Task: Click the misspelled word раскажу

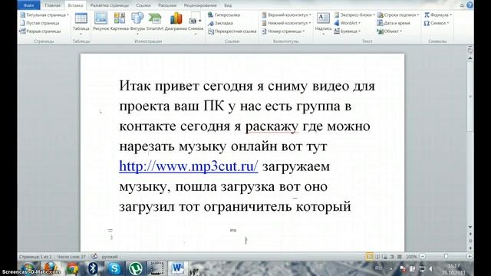Action: [x=272, y=127]
